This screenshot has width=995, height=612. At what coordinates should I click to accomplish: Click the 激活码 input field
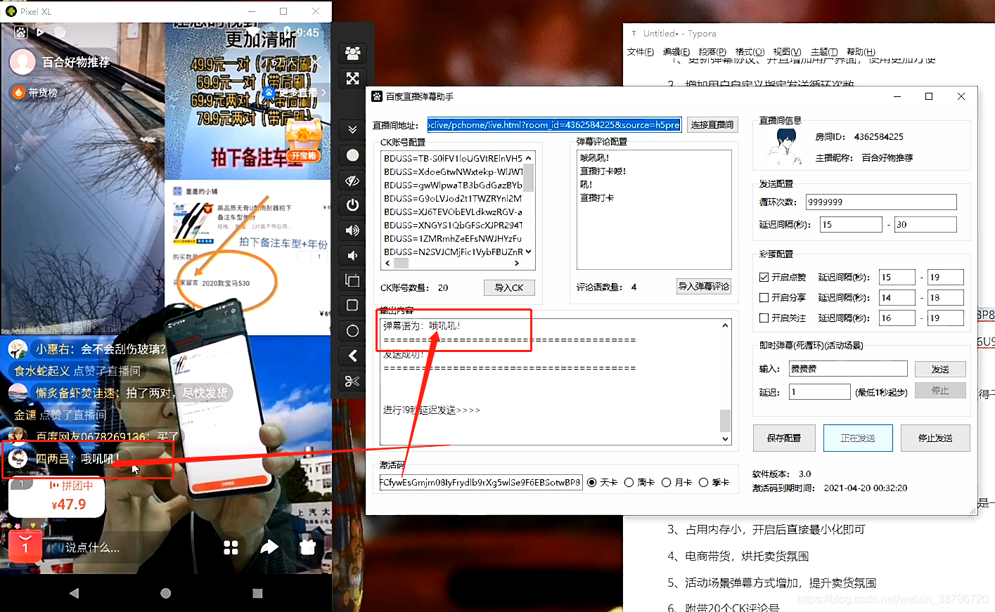[481, 482]
